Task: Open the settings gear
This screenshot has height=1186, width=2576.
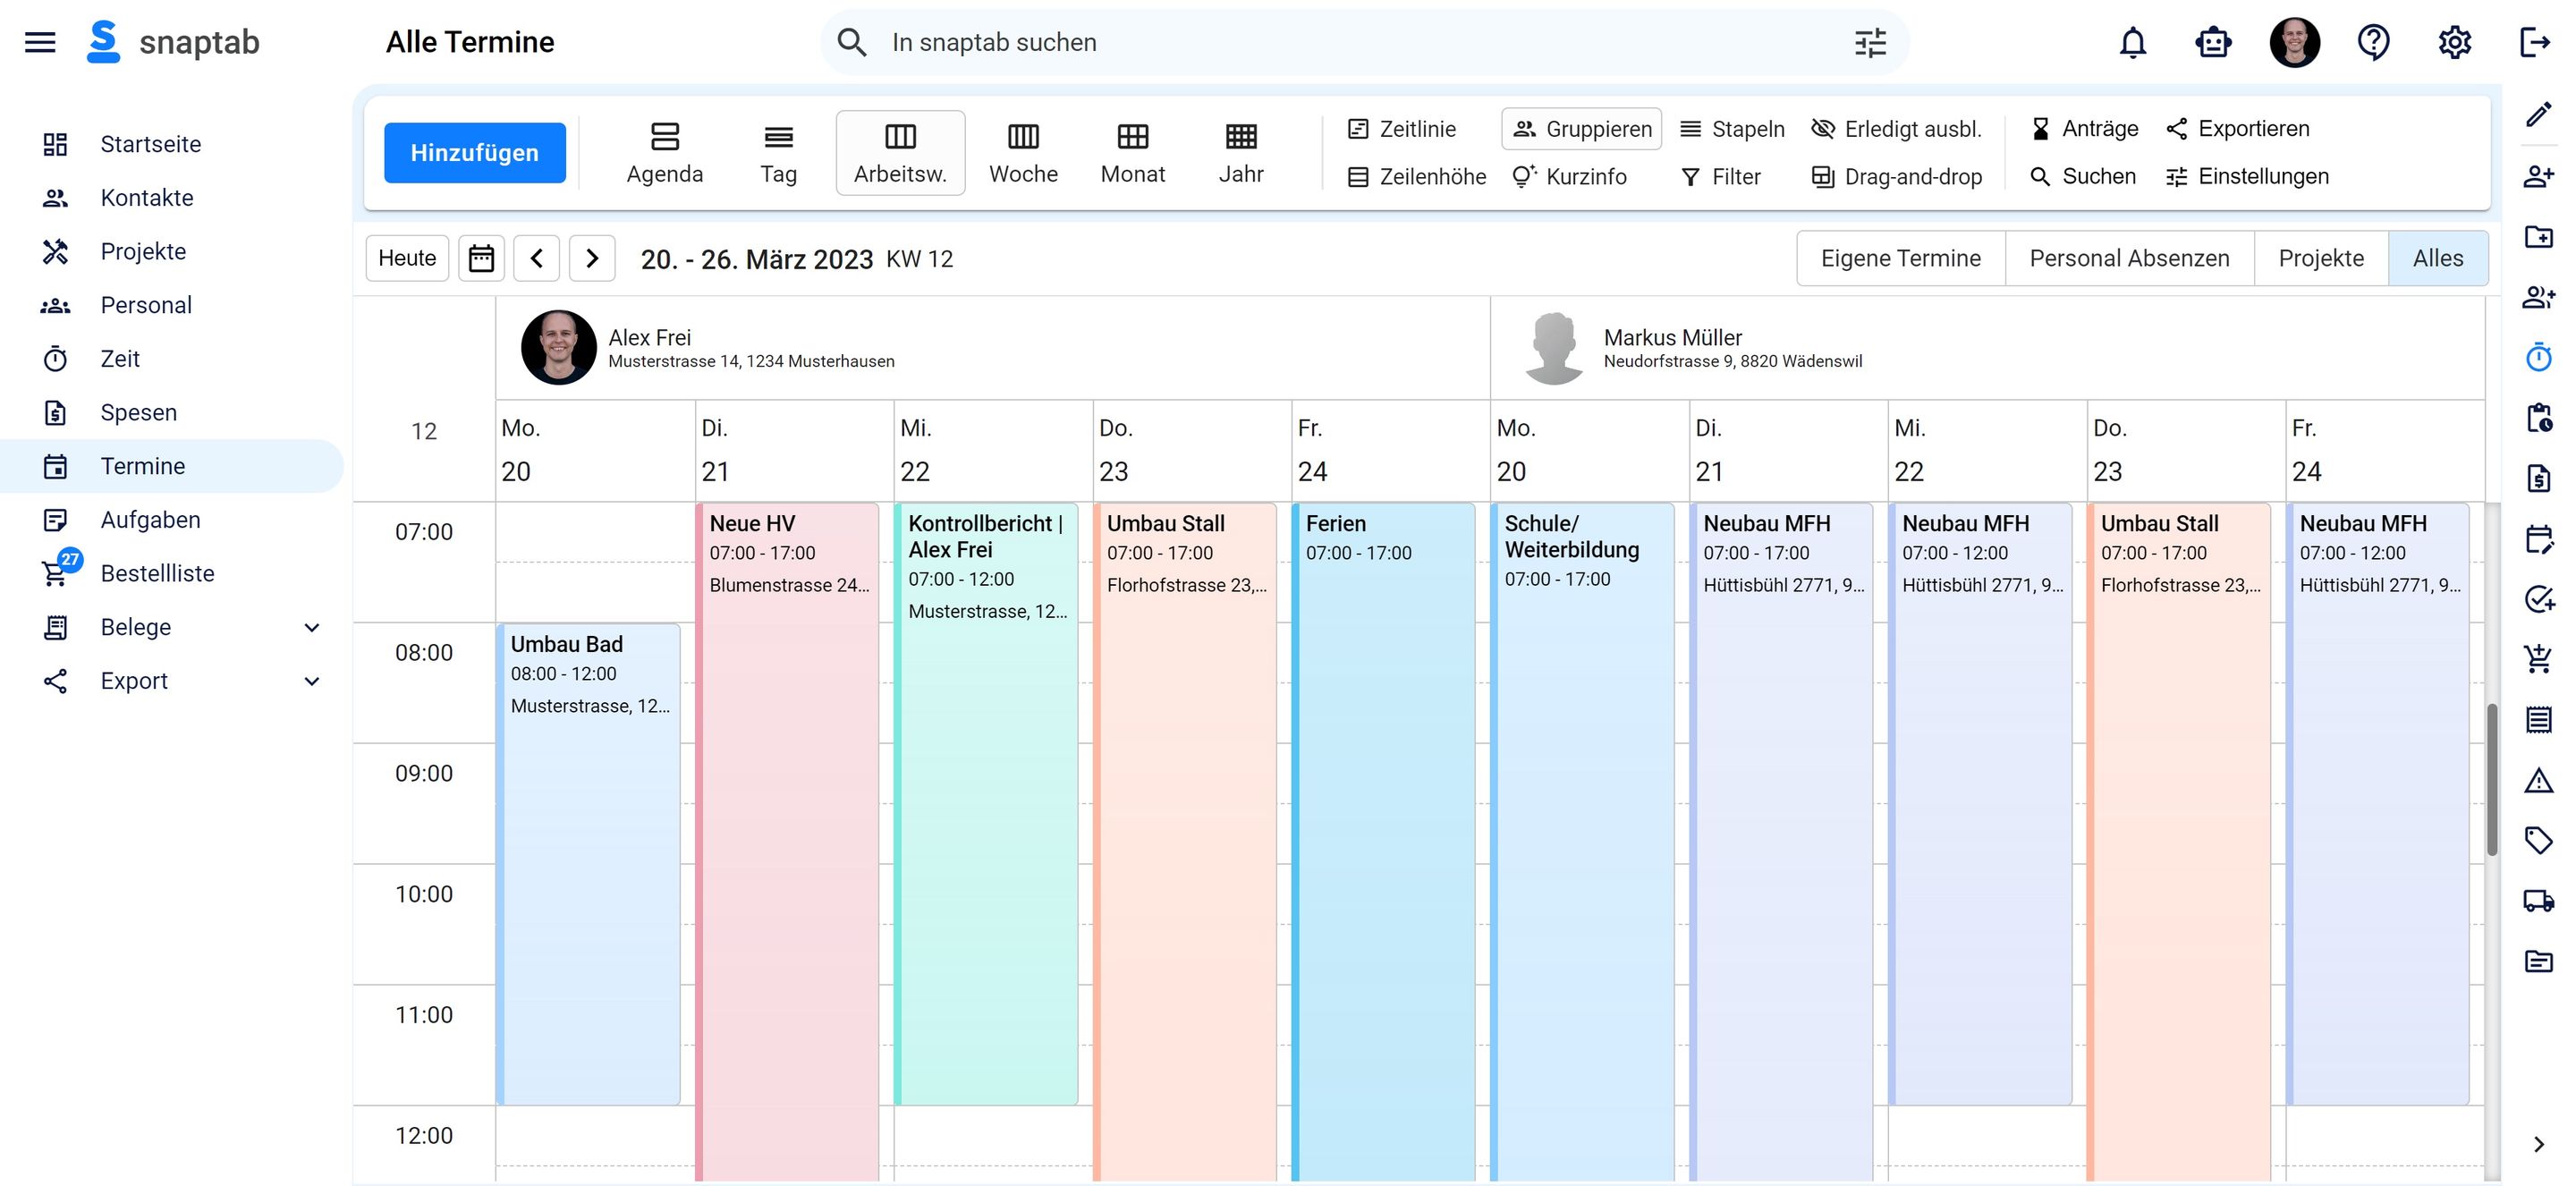Action: [2454, 42]
